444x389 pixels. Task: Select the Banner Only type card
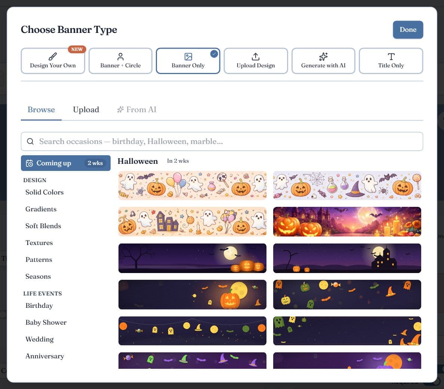click(188, 61)
